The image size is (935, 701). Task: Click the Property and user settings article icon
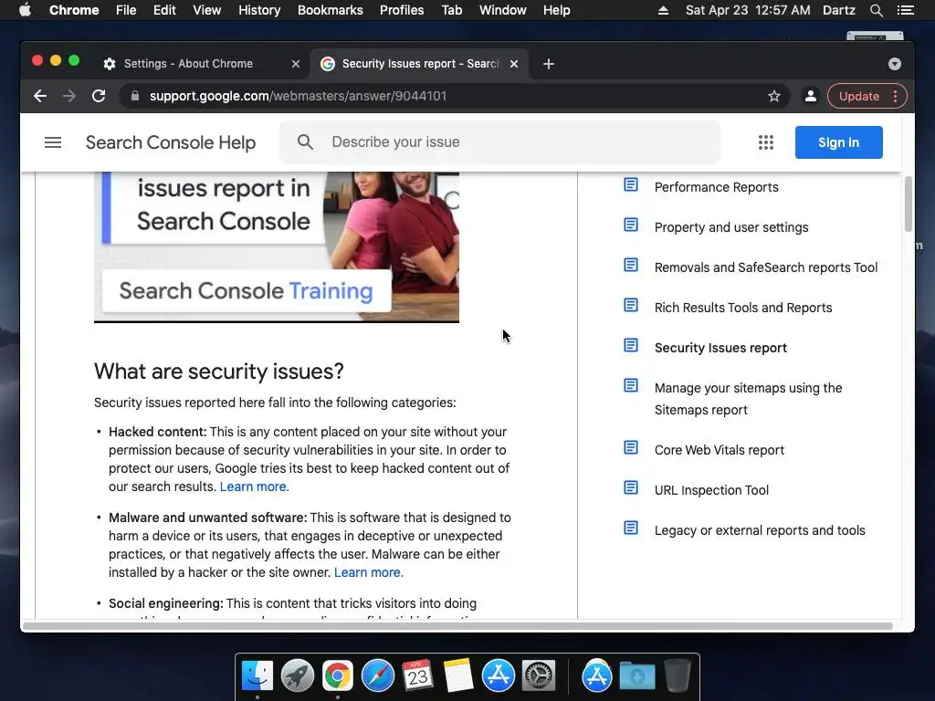631,225
